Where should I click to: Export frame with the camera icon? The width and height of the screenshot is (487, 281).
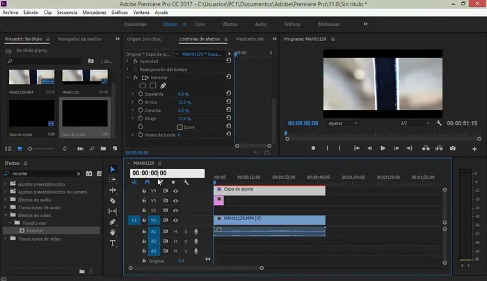(x=452, y=148)
